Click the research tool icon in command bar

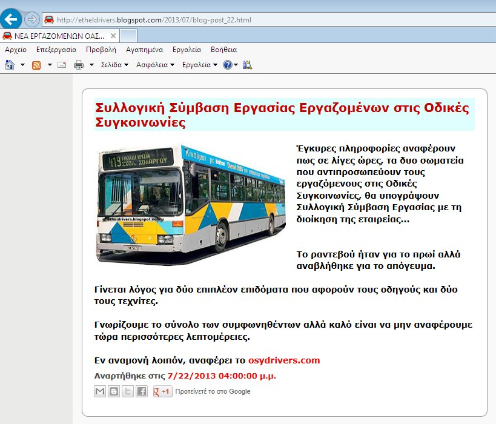coord(247,65)
